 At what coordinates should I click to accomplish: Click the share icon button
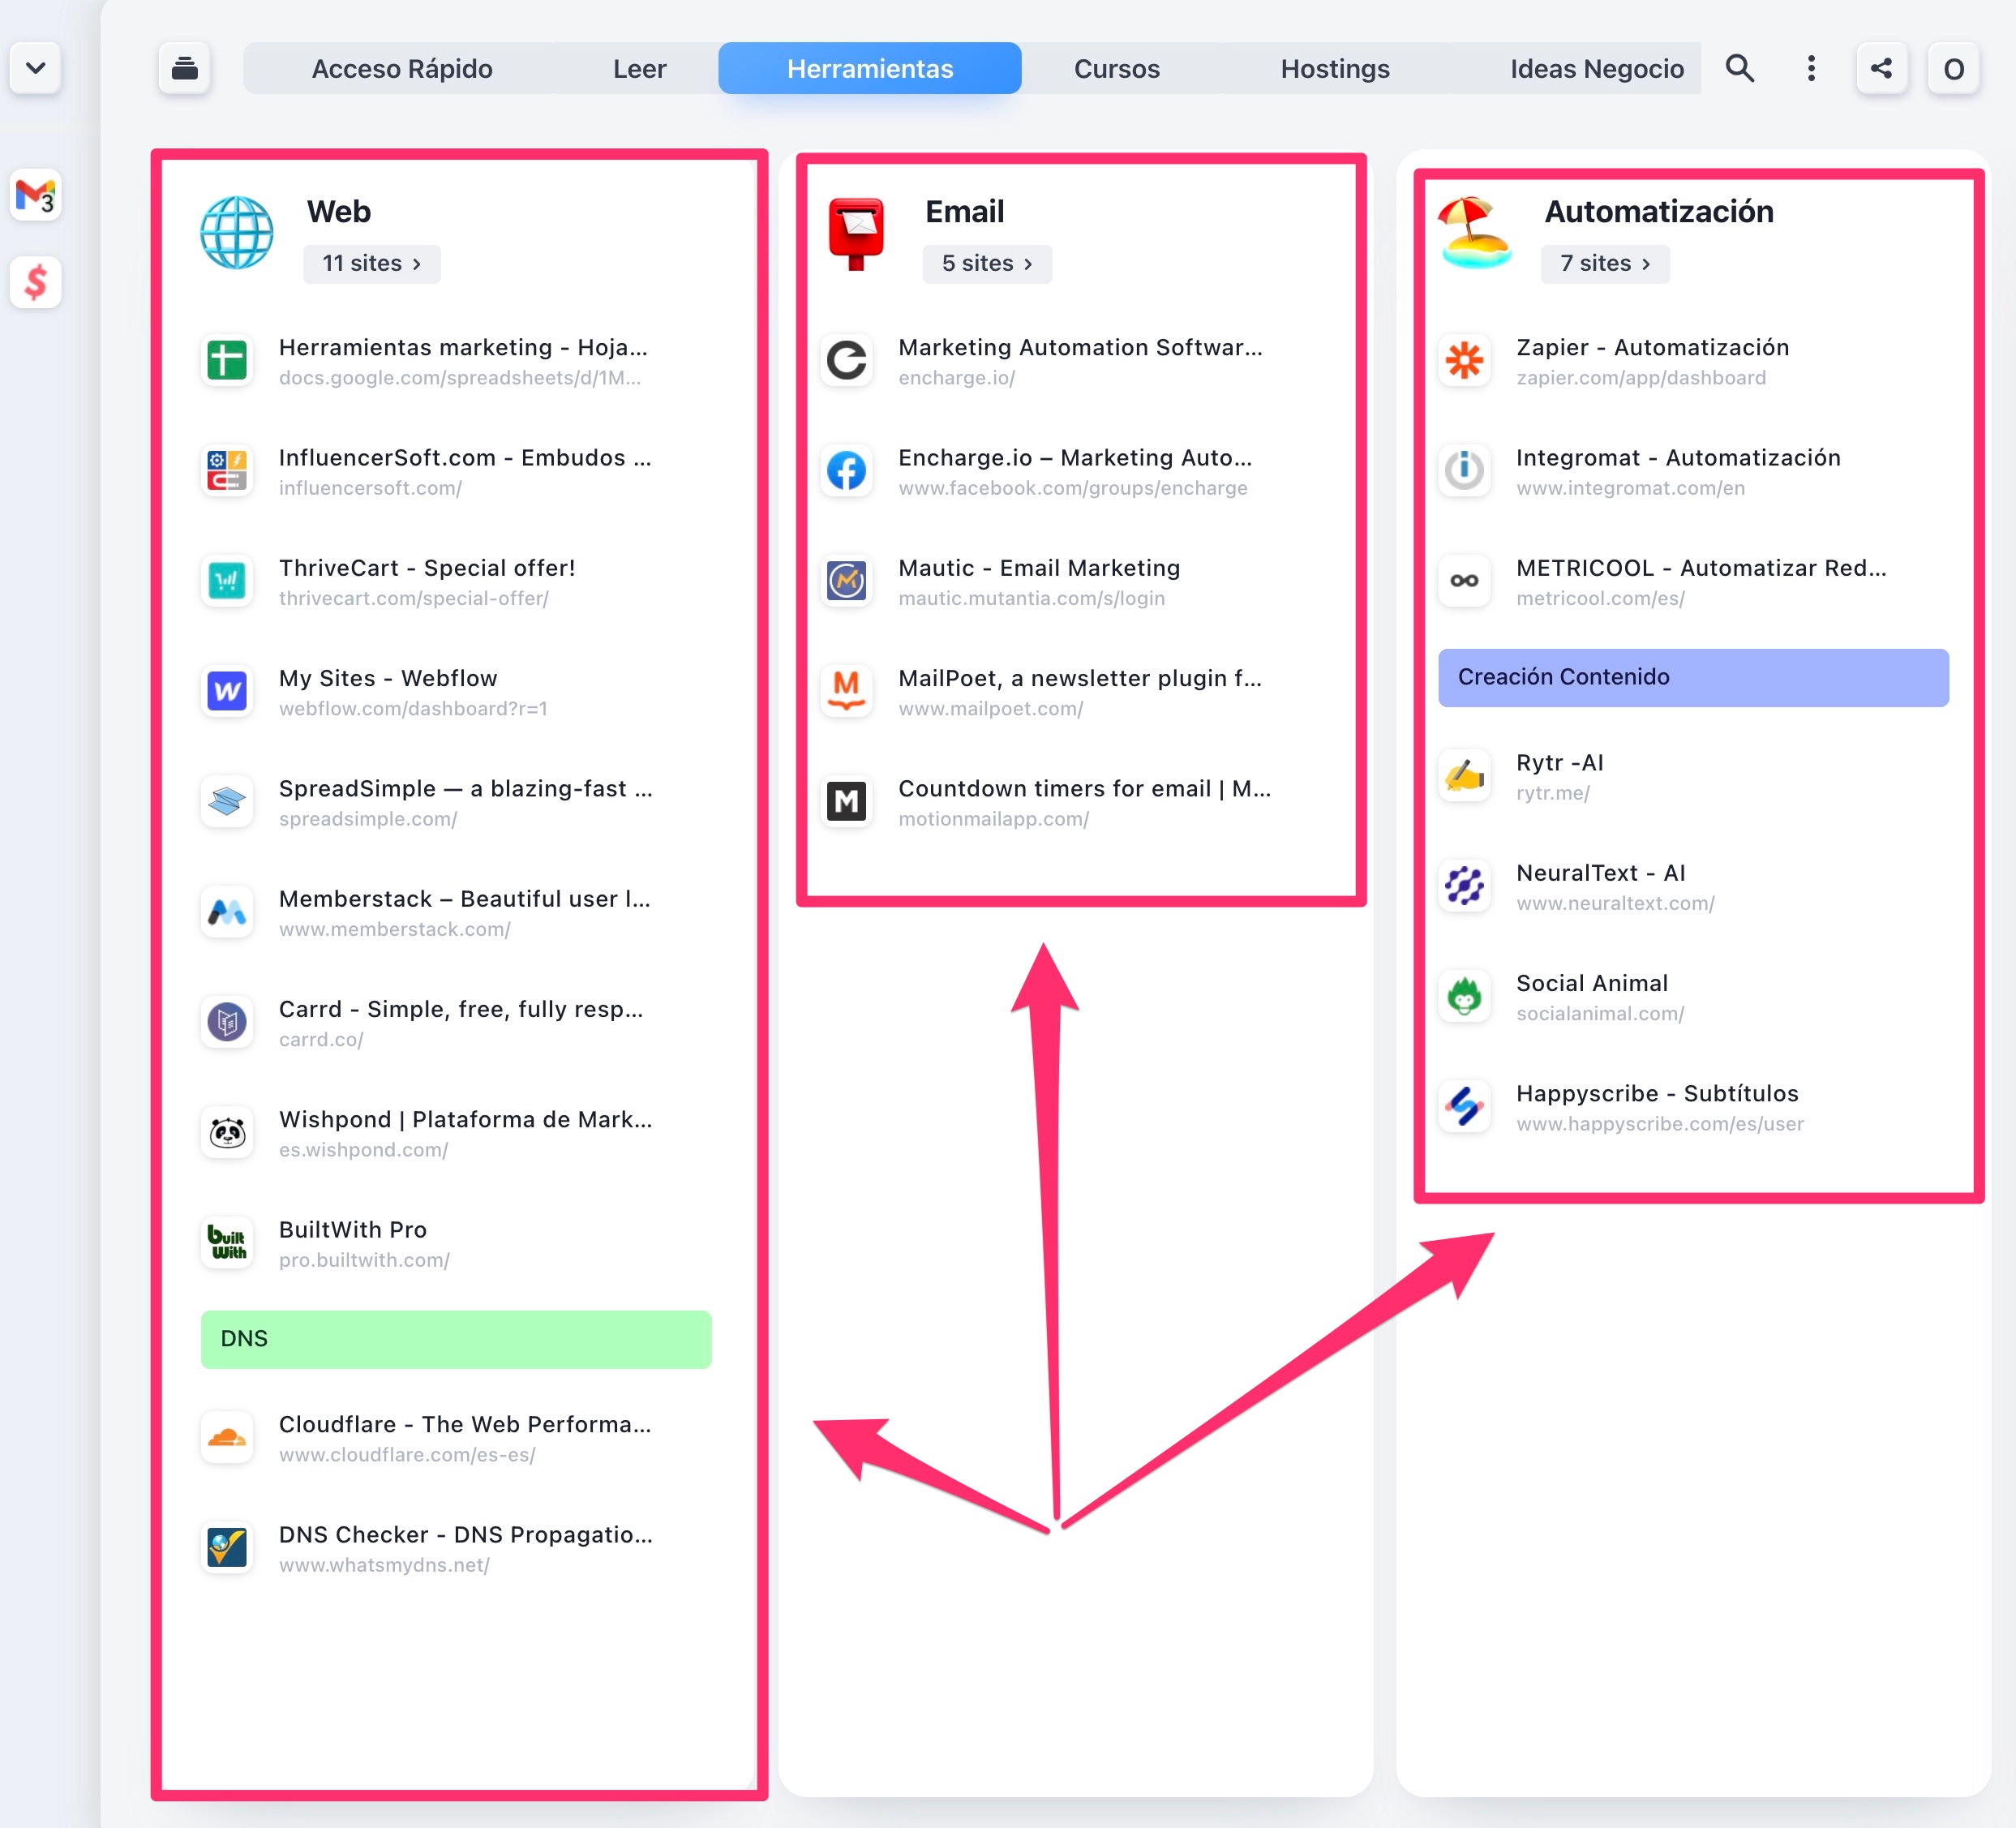(1882, 68)
